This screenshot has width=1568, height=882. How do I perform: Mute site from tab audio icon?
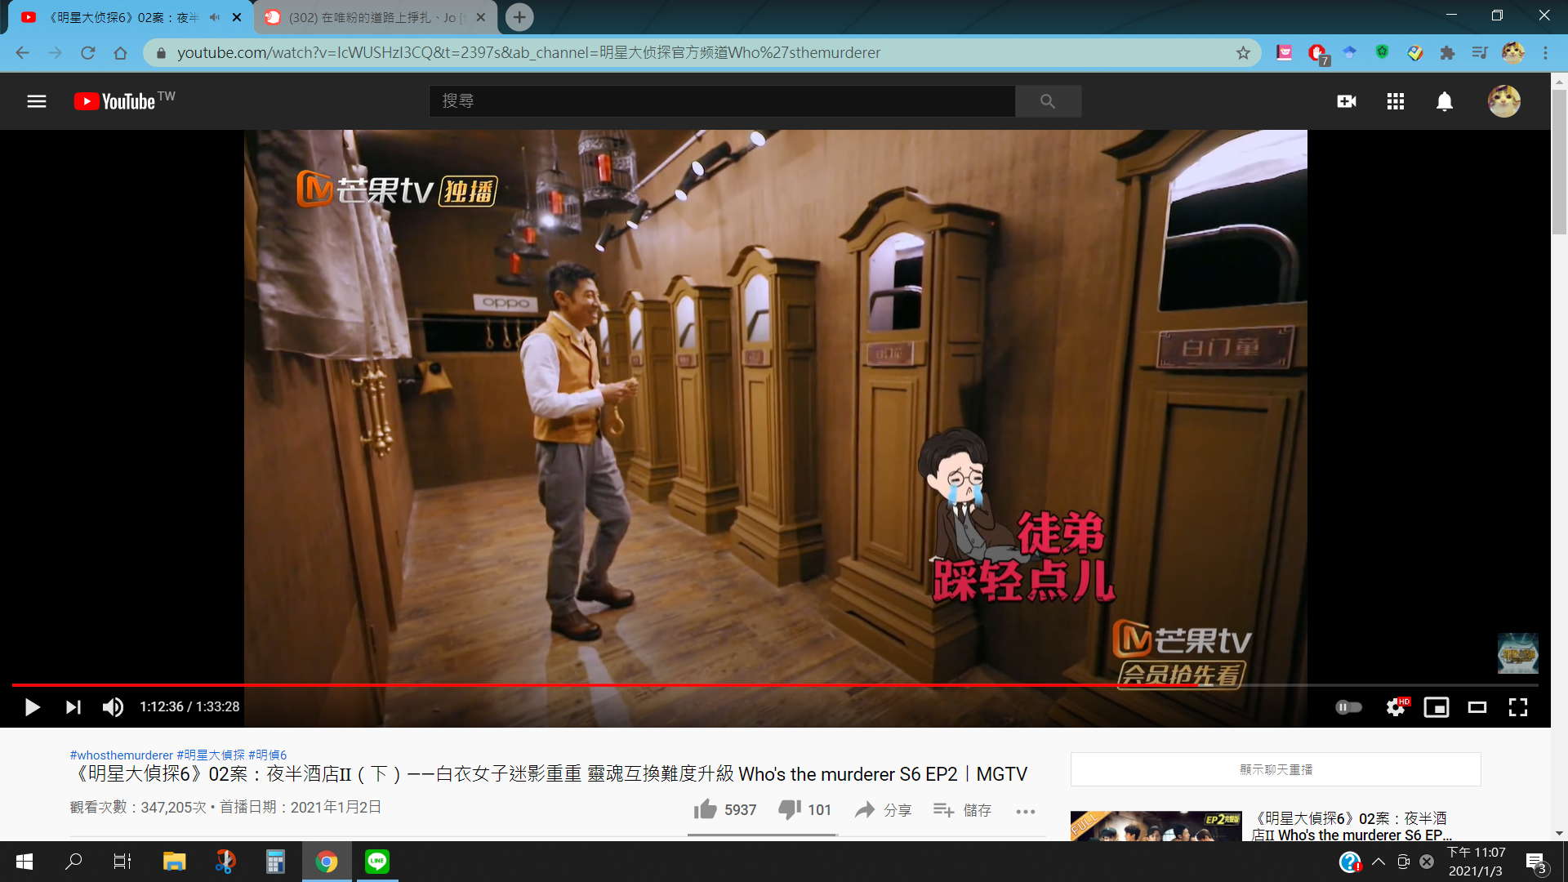point(214,17)
